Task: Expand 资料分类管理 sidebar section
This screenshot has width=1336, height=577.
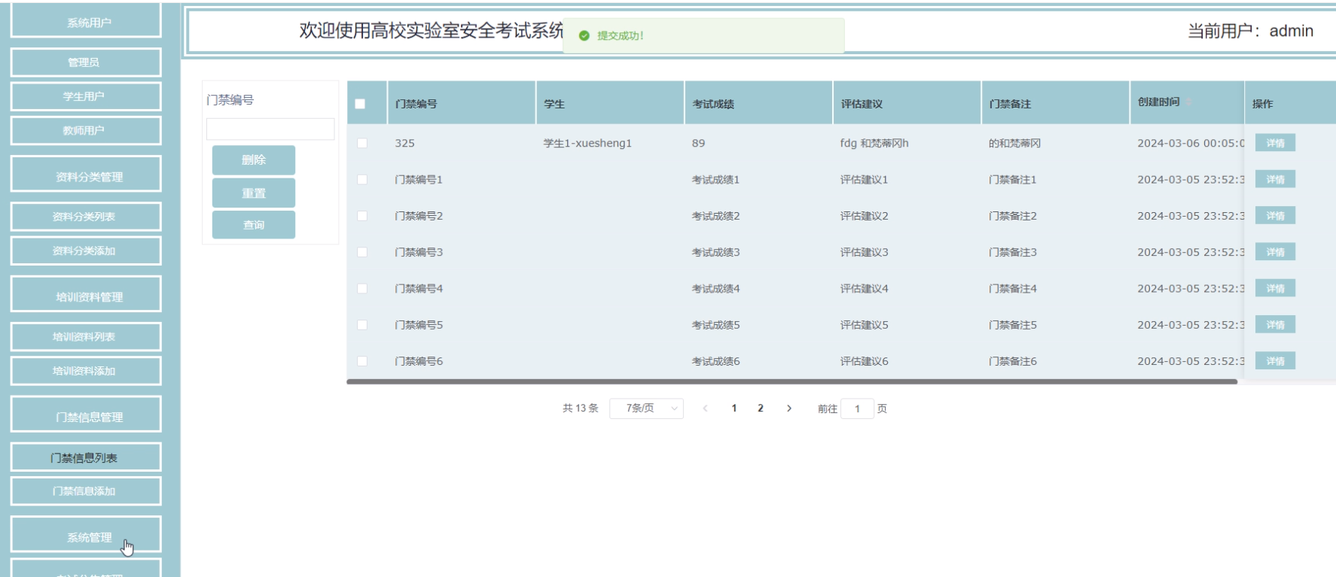Action: coord(86,174)
